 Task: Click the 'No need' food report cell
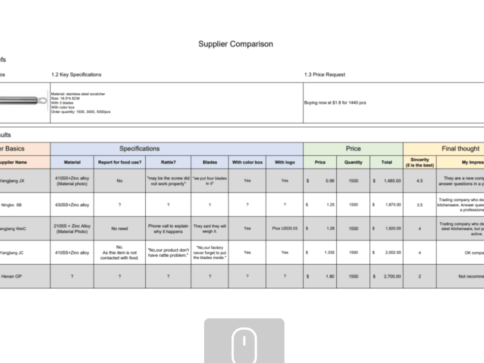point(120,228)
